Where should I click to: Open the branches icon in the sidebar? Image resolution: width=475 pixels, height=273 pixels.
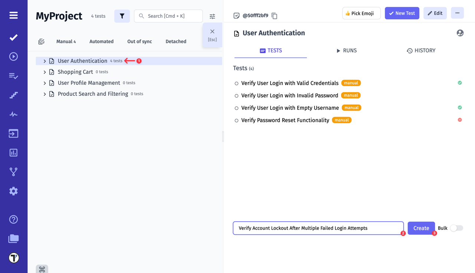click(13, 172)
